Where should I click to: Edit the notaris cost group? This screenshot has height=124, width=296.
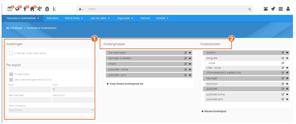pyautogui.click(x=186, y=64)
